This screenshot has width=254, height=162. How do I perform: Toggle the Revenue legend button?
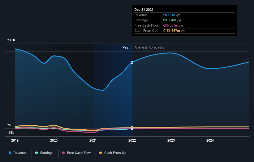click(x=18, y=153)
